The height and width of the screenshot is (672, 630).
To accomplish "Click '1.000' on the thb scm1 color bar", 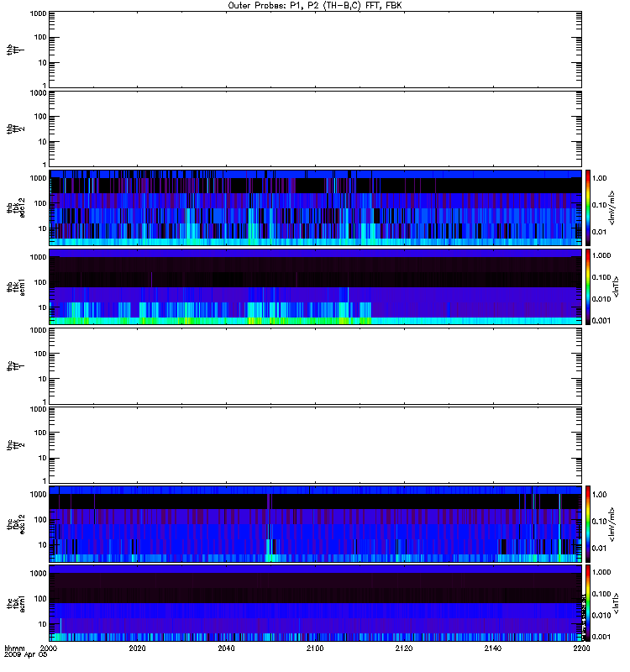I will click(x=601, y=255).
